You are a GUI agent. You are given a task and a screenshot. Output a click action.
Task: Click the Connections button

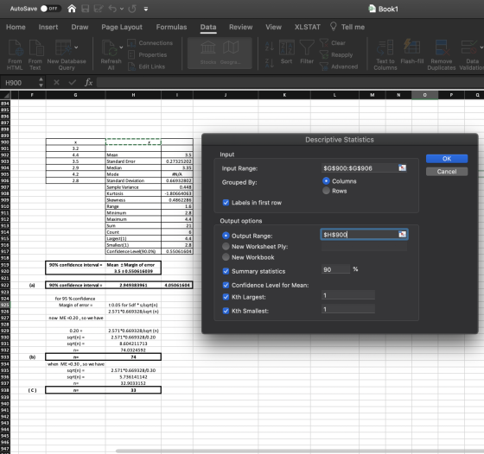tap(150, 43)
